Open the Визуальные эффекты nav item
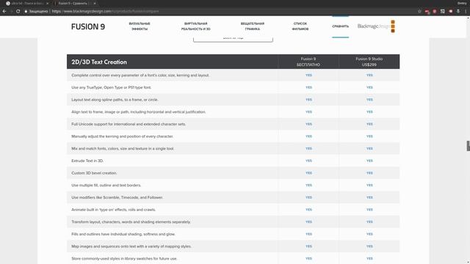Screen dimensions: 470x264 pos(140,26)
